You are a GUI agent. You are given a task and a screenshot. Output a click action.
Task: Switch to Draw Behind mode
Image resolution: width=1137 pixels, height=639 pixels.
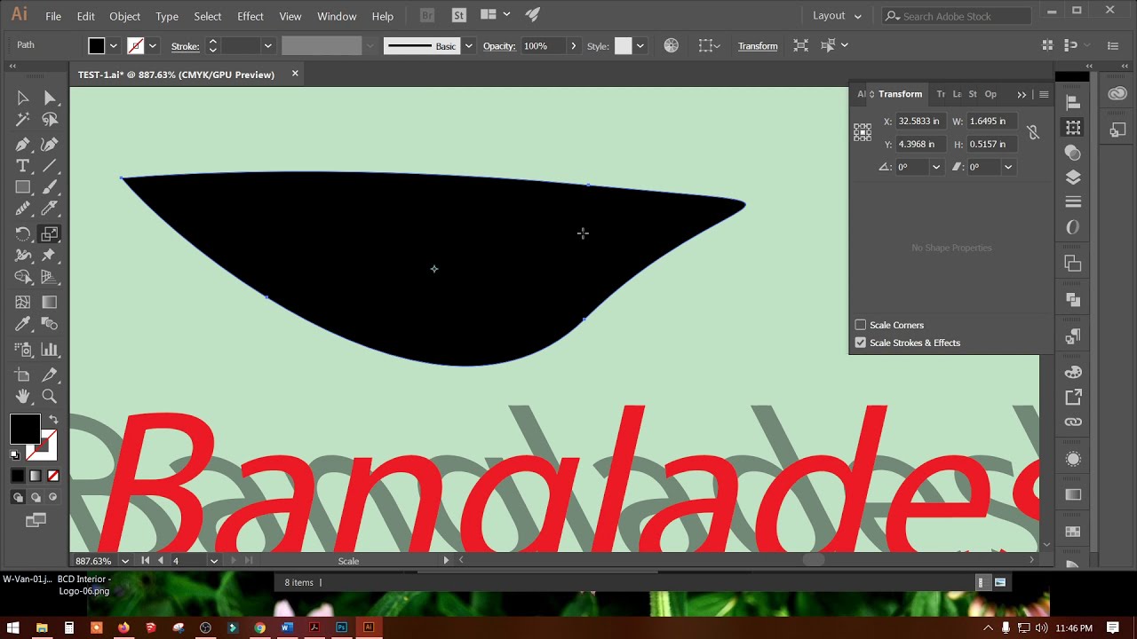pos(36,498)
